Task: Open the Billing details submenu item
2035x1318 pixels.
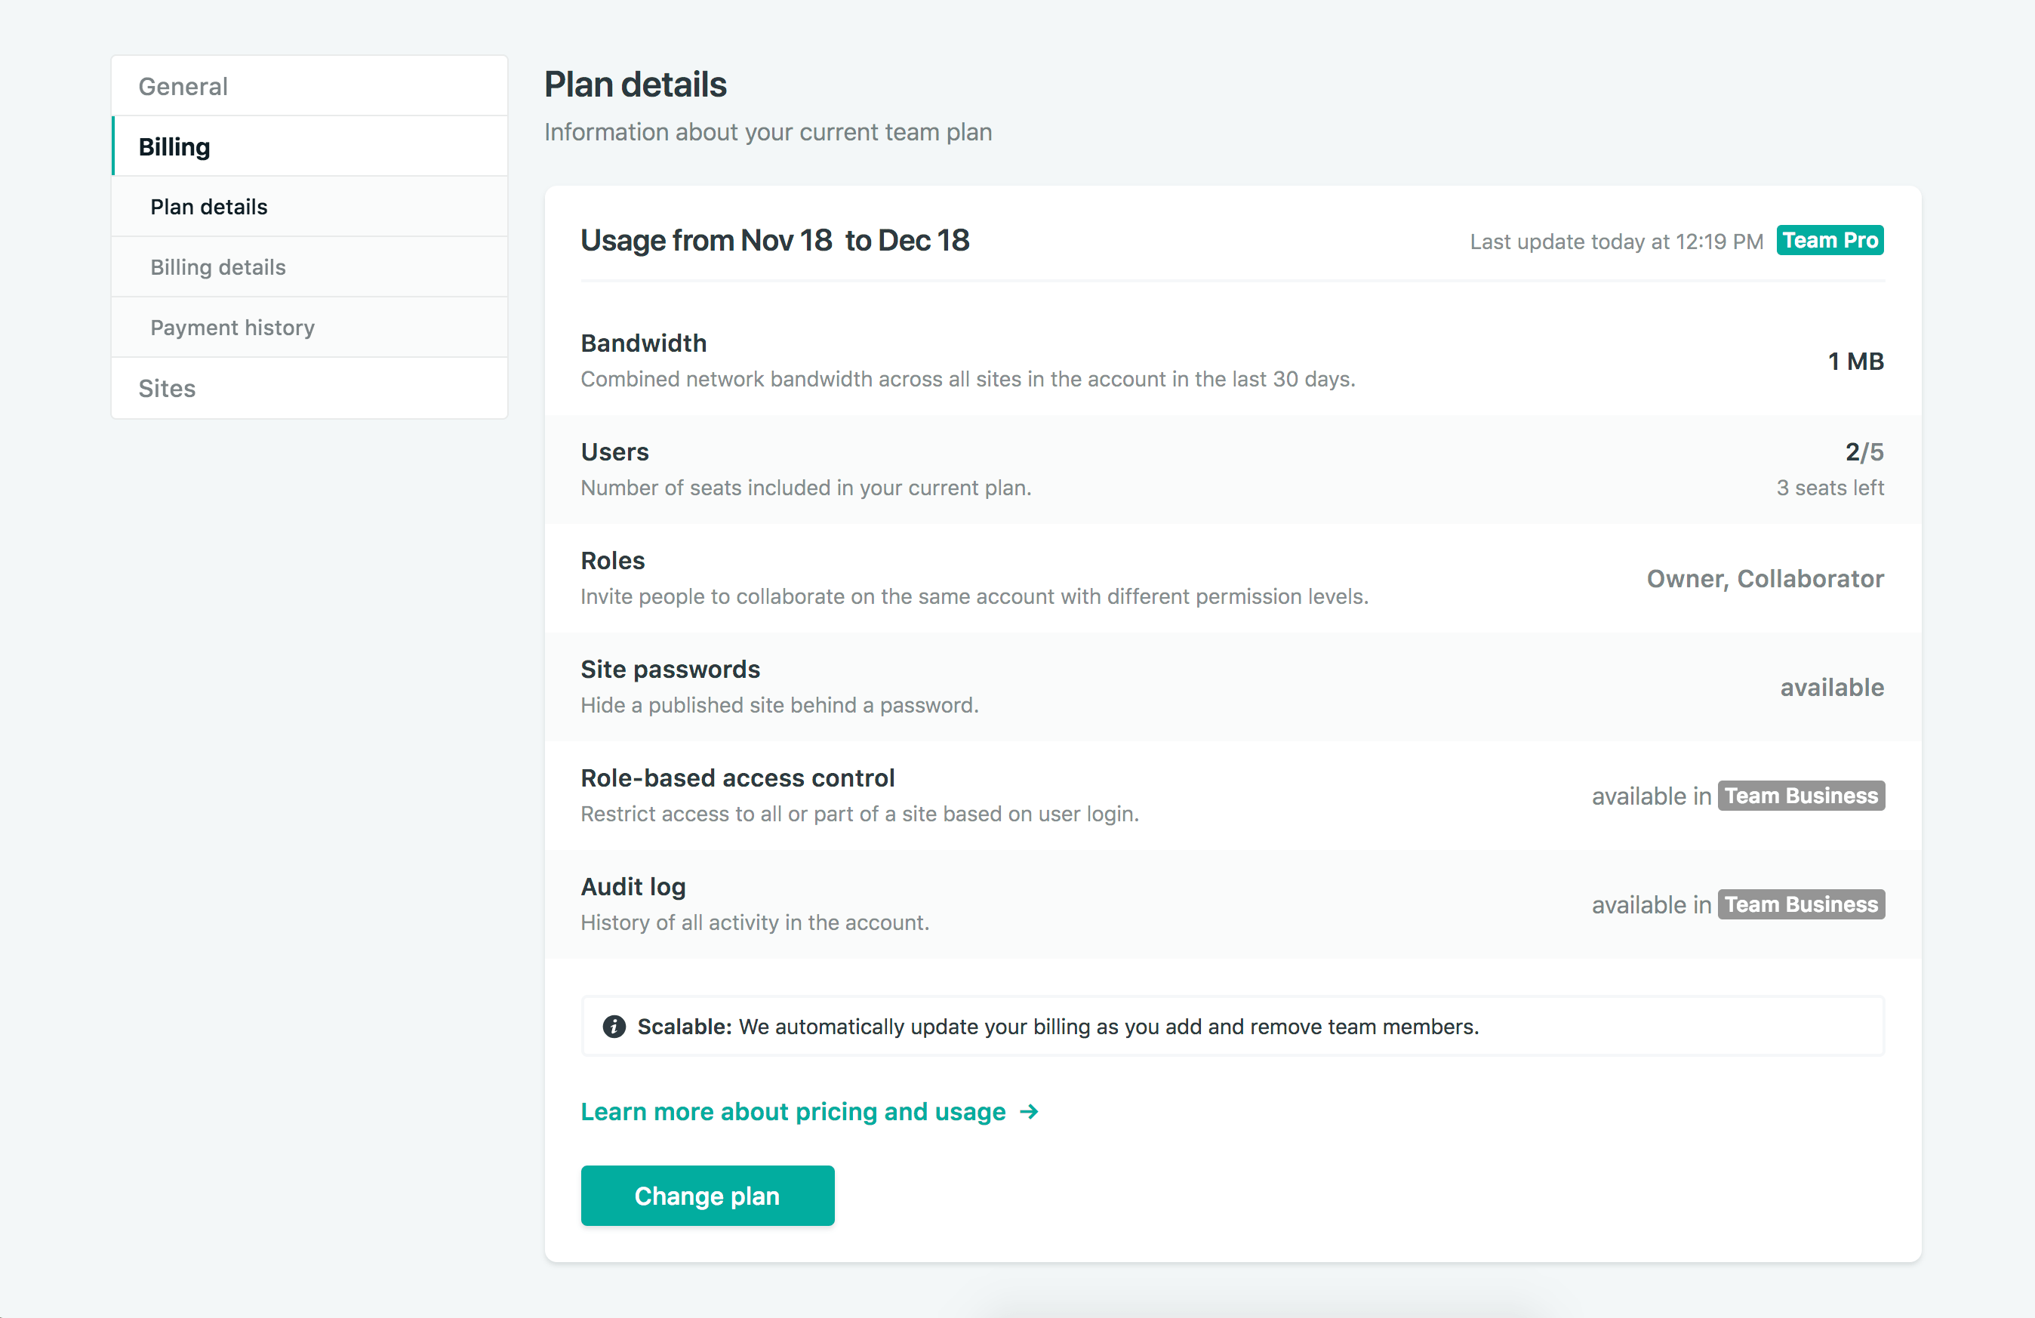Action: (x=218, y=268)
